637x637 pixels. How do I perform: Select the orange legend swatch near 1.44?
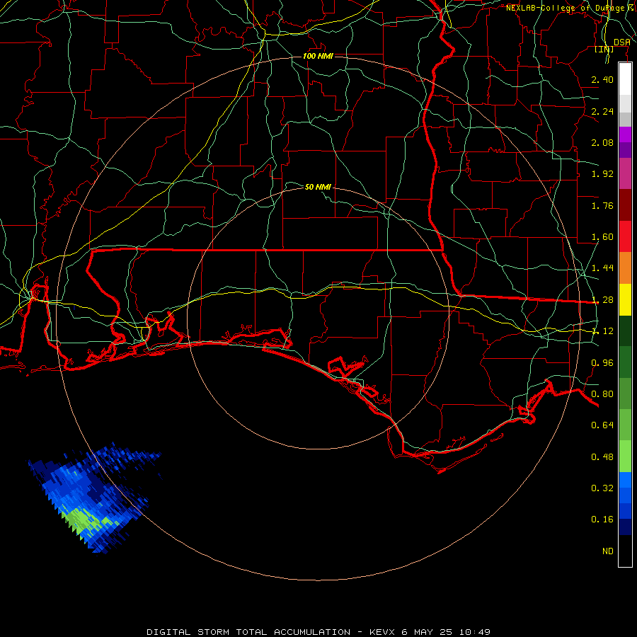coord(625,268)
